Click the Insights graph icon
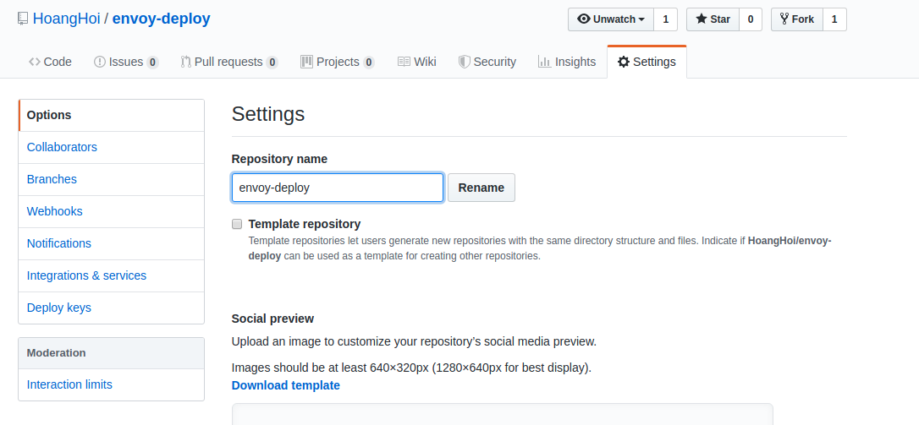The image size is (919, 425). [544, 62]
